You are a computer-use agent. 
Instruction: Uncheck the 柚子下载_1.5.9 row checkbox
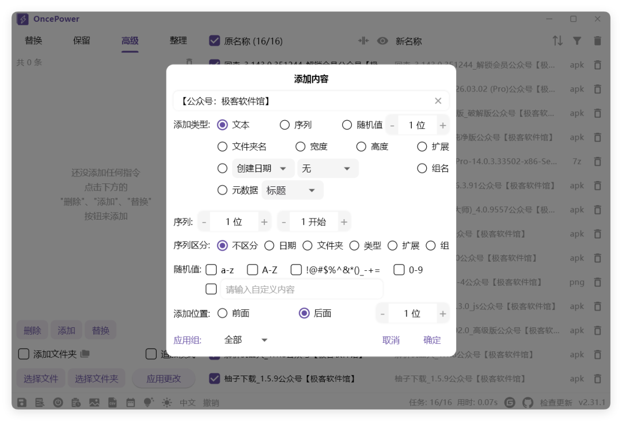pos(214,379)
